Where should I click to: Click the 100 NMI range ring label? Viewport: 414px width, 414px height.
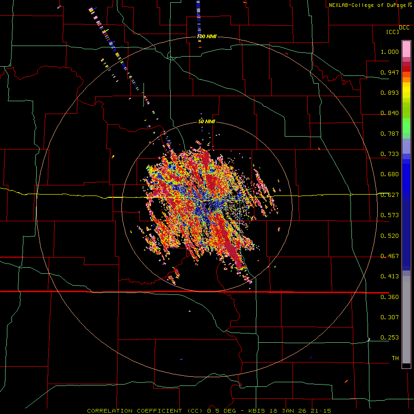(207, 36)
